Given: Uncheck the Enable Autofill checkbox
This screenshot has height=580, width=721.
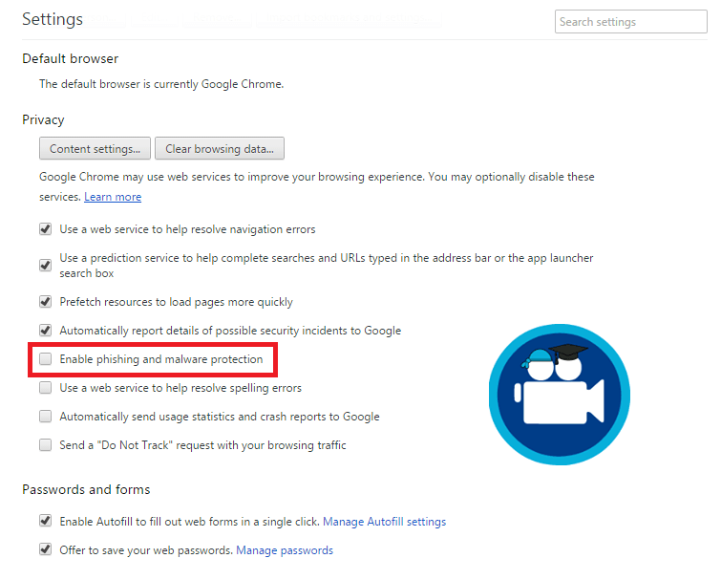Looking at the screenshot, I should 45,522.
